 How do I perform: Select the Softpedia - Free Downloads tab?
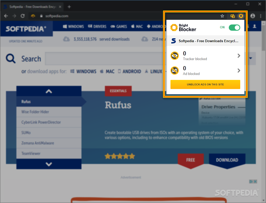point(32,7)
